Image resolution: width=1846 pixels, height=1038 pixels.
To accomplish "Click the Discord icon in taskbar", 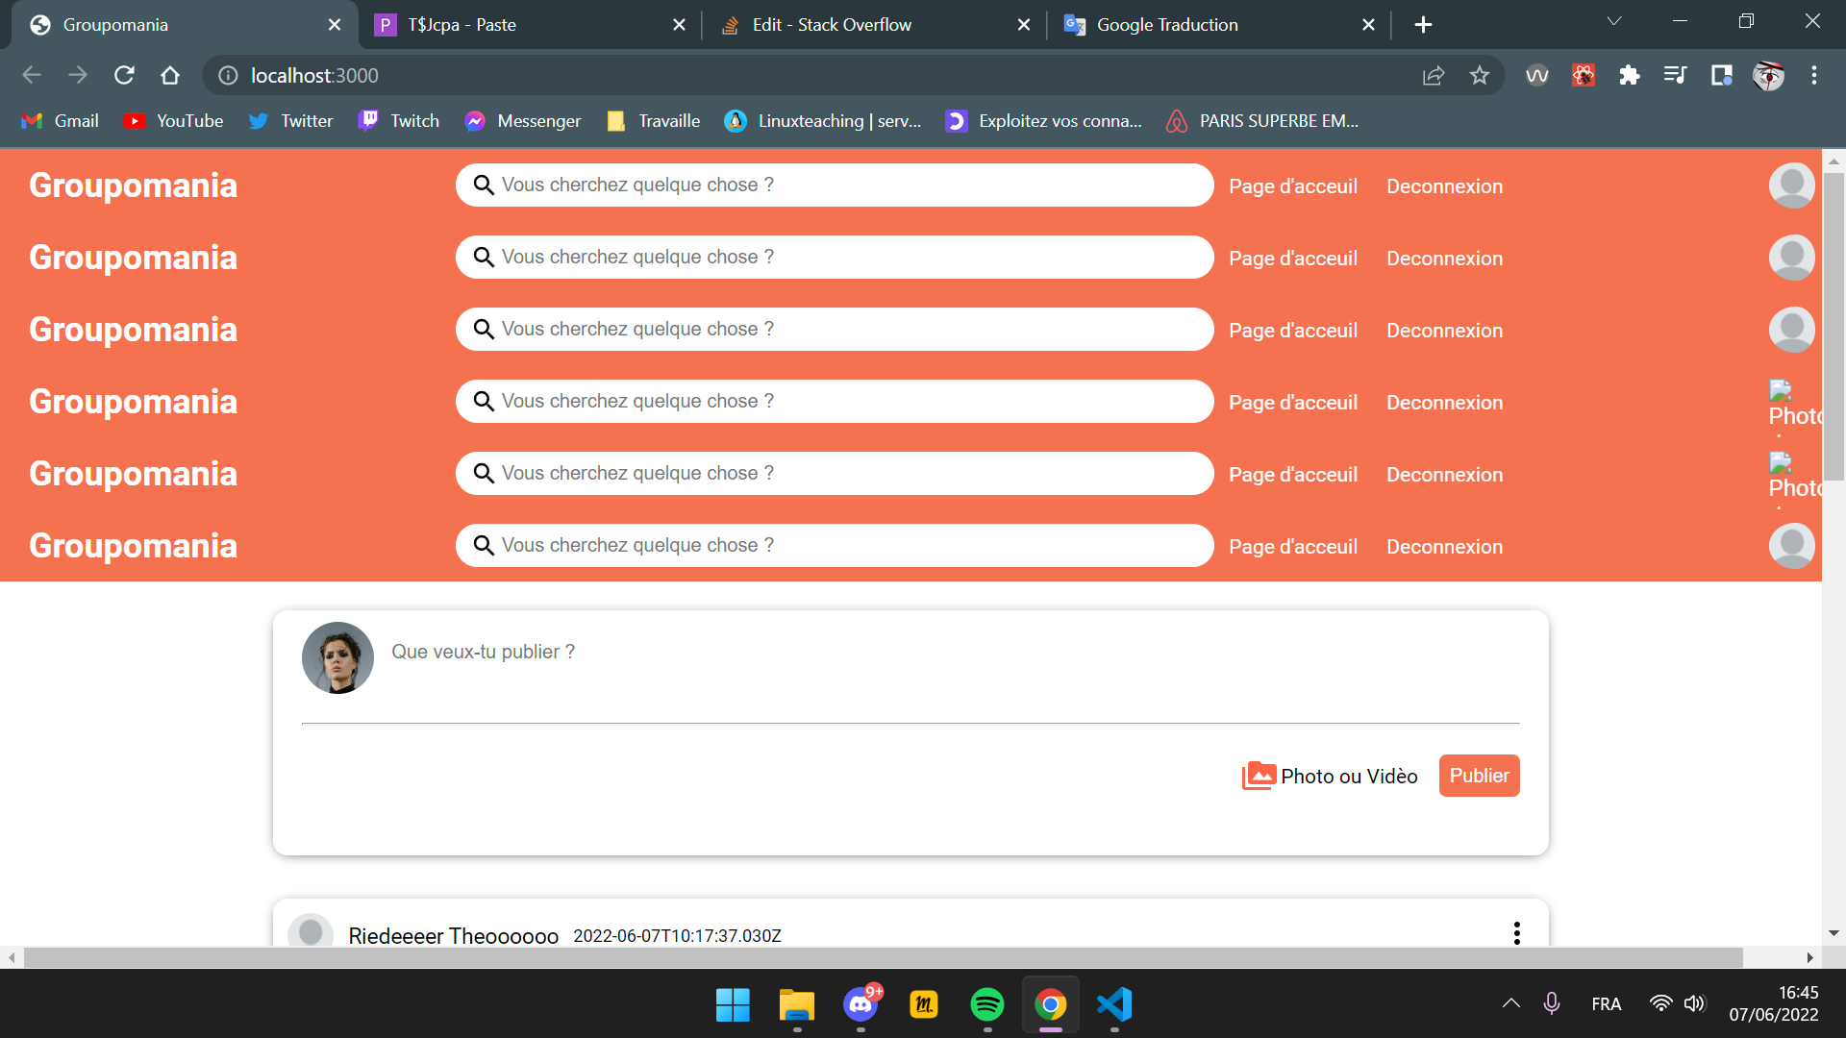I will pos(860,1005).
